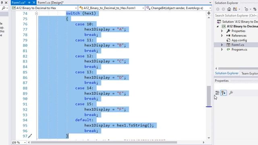The image size is (258, 145).
Task: Open the ChangeBit member dropdown
Action: [210, 8]
